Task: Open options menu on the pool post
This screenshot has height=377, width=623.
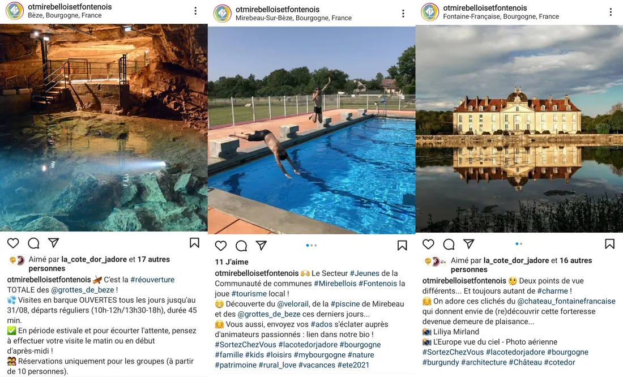Action: [403, 12]
